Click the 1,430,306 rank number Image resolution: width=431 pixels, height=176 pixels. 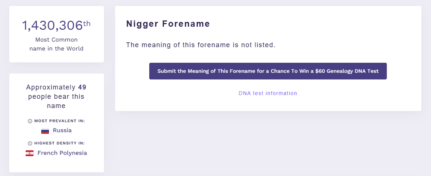(52, 26)
